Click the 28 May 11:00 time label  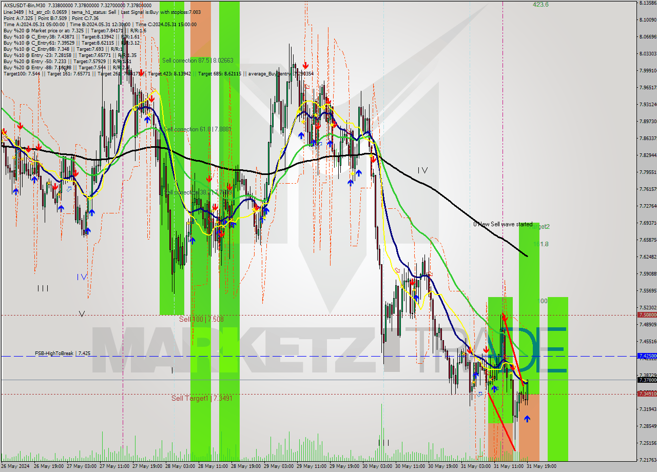tap(213, 466)
